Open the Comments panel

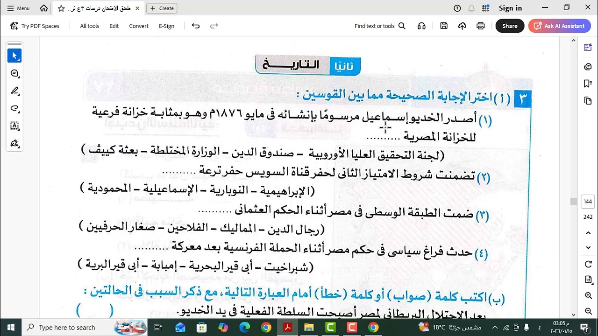[588, 67]
